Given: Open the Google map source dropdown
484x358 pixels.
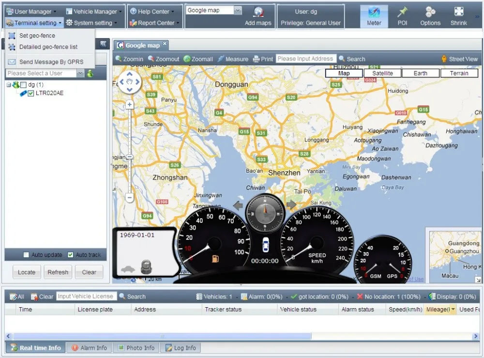Looking at the screenshot, I should 237,10.
